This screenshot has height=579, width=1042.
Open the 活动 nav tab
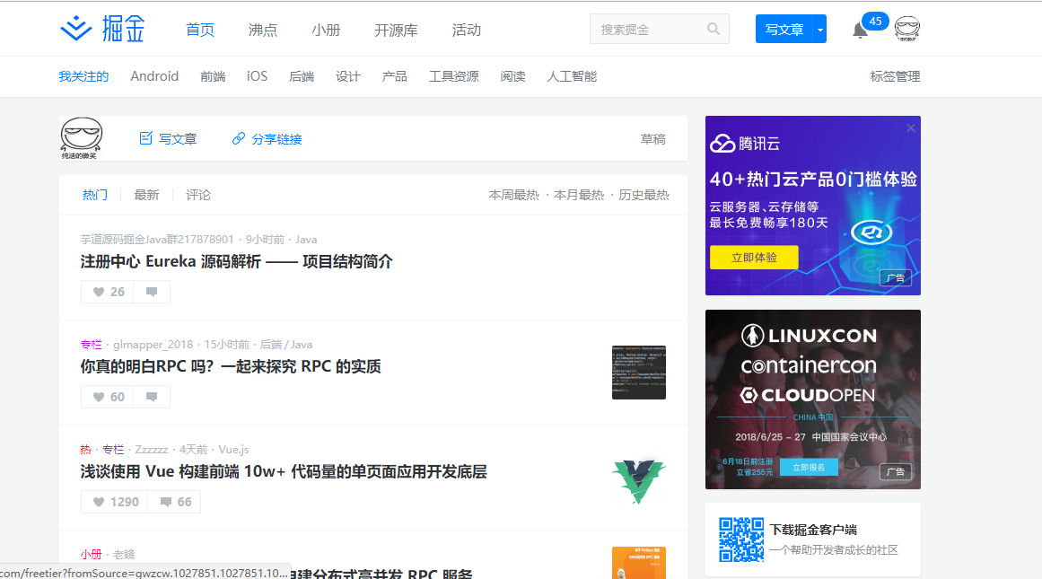click(467, 30)
